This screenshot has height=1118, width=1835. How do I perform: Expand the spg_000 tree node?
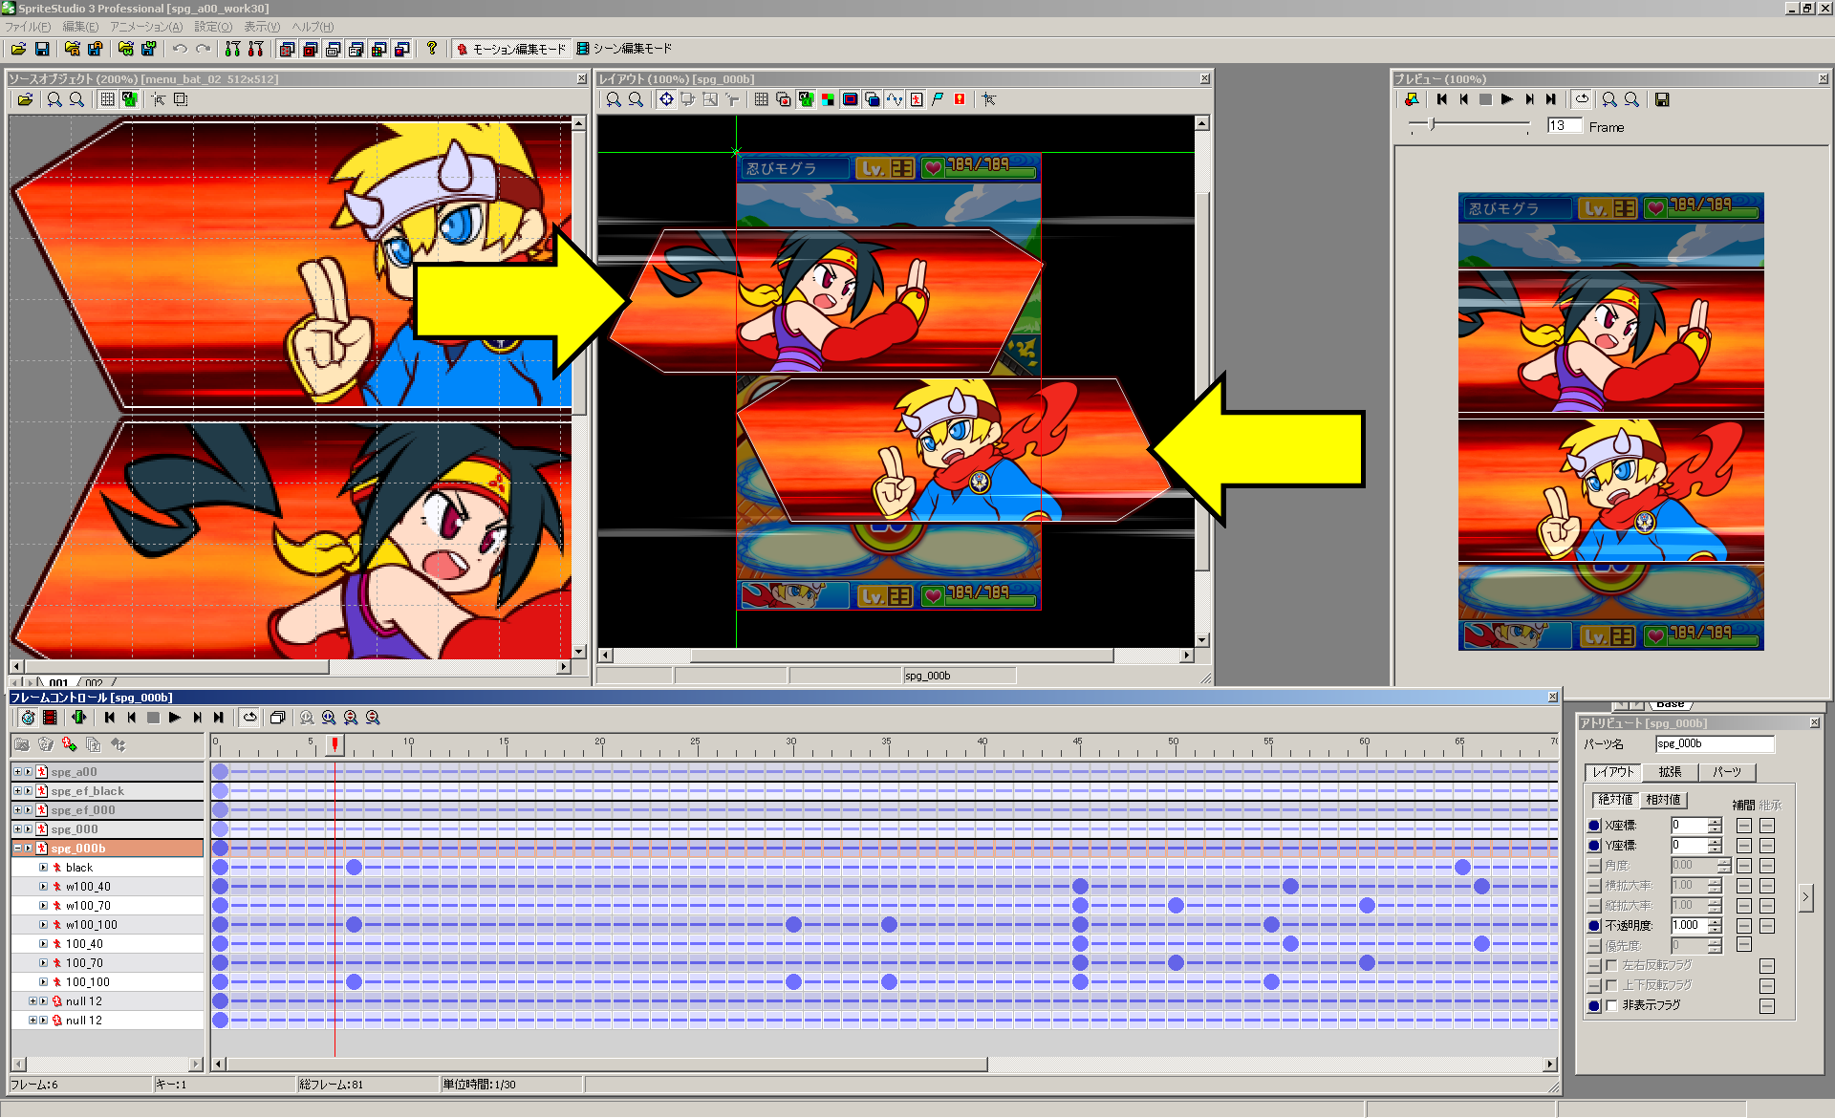pos(17,828)
